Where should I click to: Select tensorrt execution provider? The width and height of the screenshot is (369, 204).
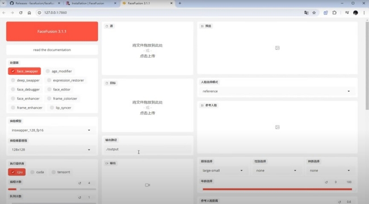61,172
